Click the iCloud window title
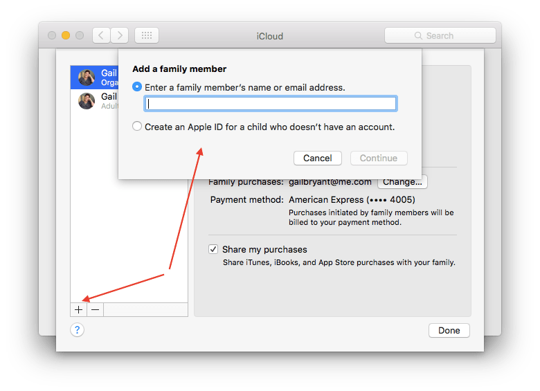 coord(270,36)
